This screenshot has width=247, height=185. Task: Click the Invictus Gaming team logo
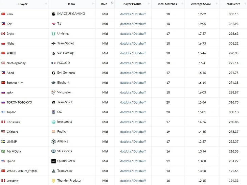[53, 14]
